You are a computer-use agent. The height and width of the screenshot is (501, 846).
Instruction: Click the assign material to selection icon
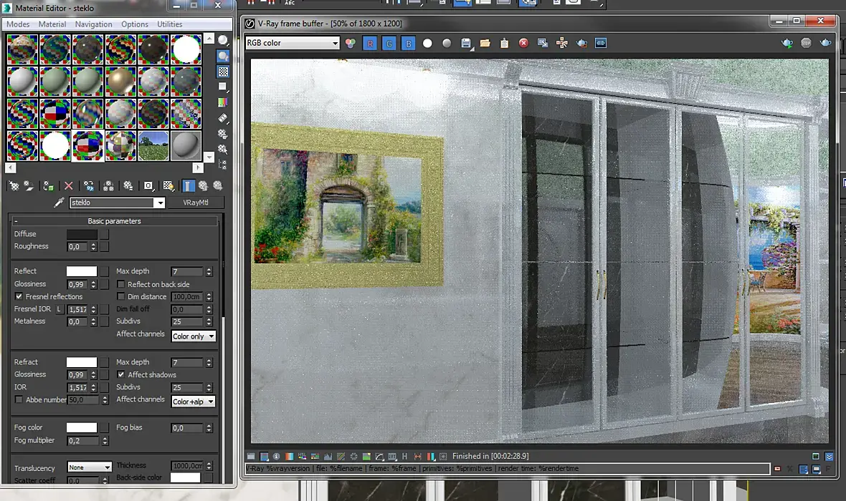tap(48, 186)
